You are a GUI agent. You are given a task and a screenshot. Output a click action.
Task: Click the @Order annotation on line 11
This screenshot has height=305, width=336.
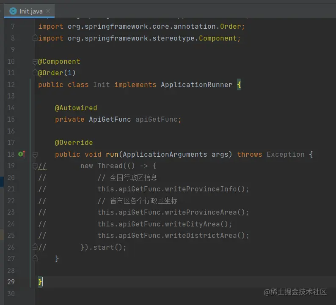51,73
